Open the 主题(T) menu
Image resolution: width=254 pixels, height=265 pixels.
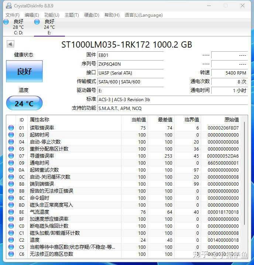click(x=72, y=15)
